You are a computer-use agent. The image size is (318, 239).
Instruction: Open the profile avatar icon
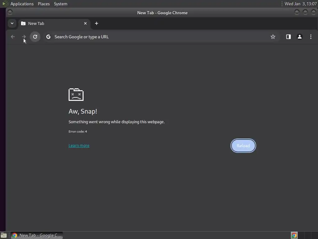tap(300, 37)
